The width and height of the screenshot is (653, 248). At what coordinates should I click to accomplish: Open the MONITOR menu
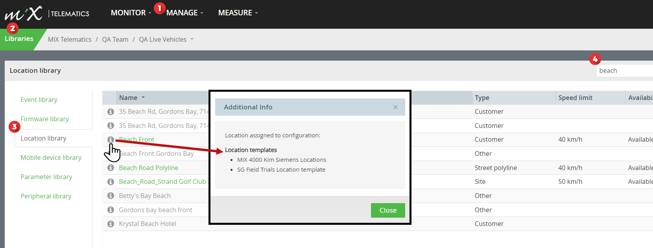[131, 13]
